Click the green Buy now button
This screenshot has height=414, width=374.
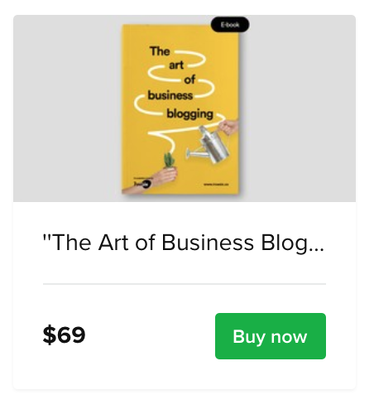(x=271, y=336)
